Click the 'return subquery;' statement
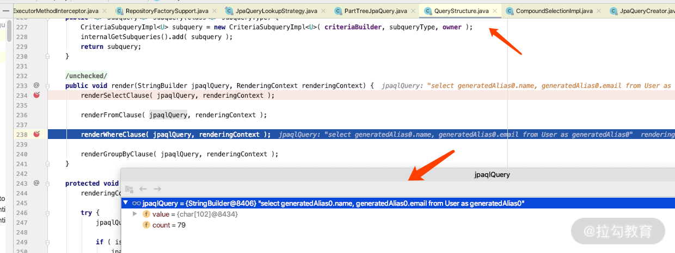The width and height of the screenshot is (675, 253). click(x=111, y=46)
